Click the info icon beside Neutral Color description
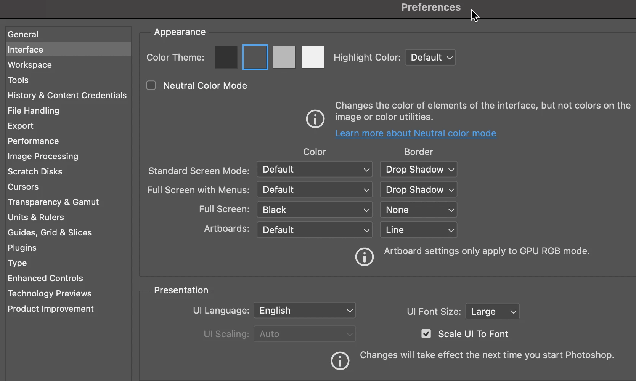Image resolution: width=636 pixels, height=381 pixels. (x=315, y=119)
